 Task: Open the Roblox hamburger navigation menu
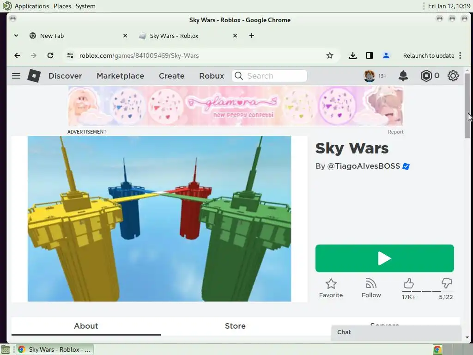(x=16, y=76)
